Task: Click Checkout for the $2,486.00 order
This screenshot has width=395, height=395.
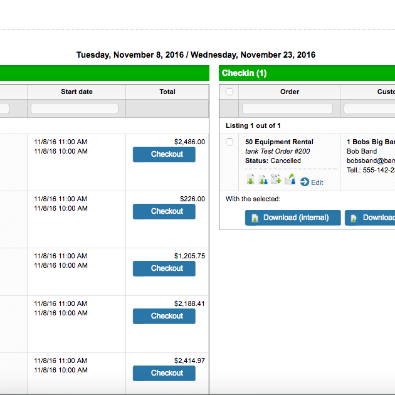Action: pos(164,154)
